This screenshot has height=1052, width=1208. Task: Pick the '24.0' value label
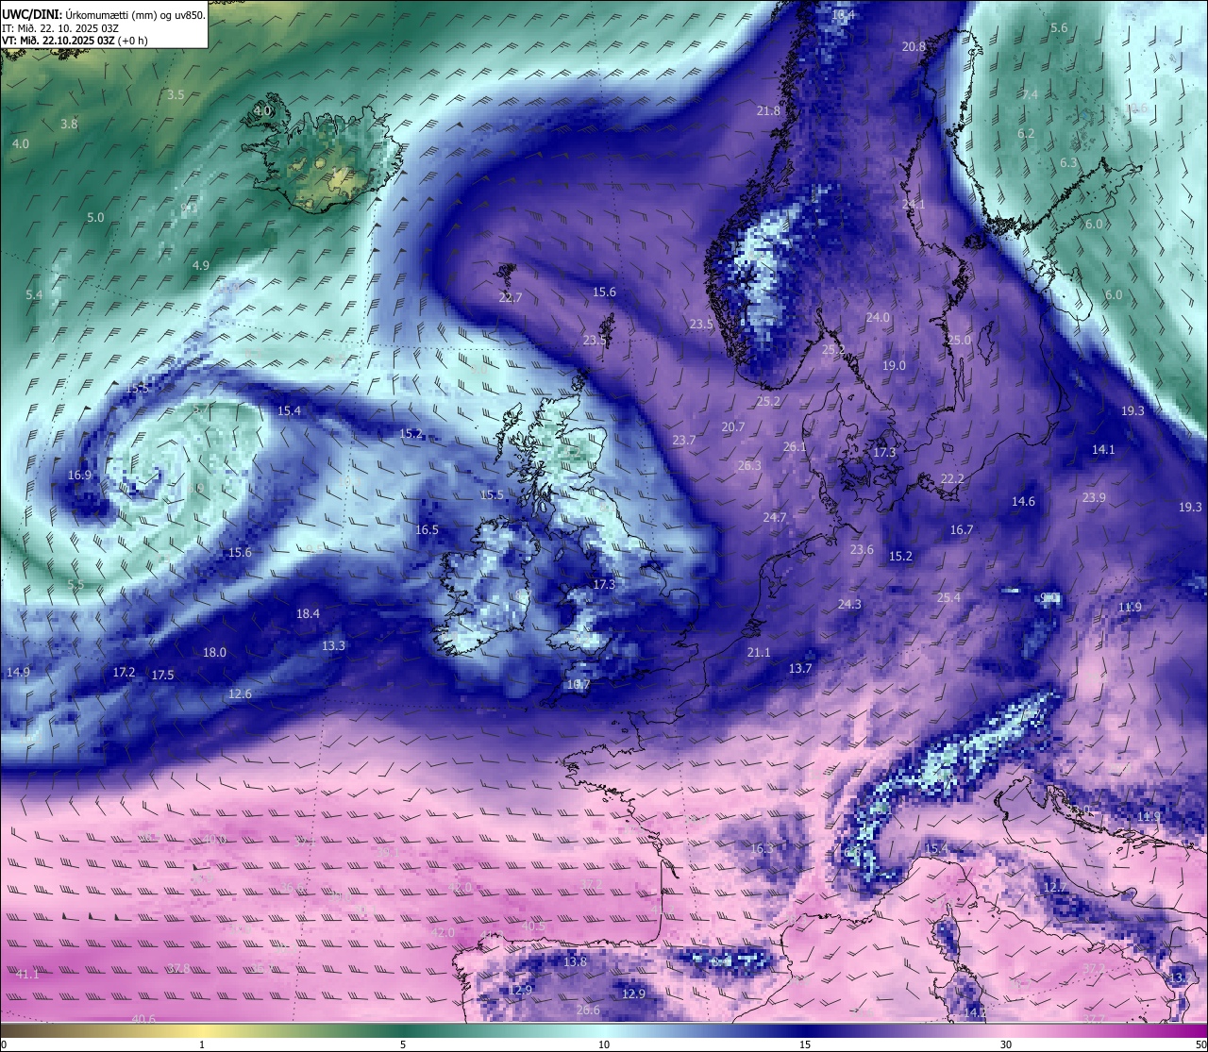point(878,317)
